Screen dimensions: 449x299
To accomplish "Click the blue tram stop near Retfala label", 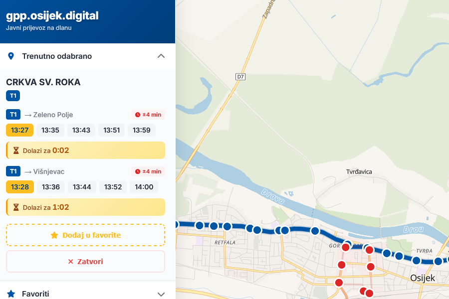I will tap(227, 226).
